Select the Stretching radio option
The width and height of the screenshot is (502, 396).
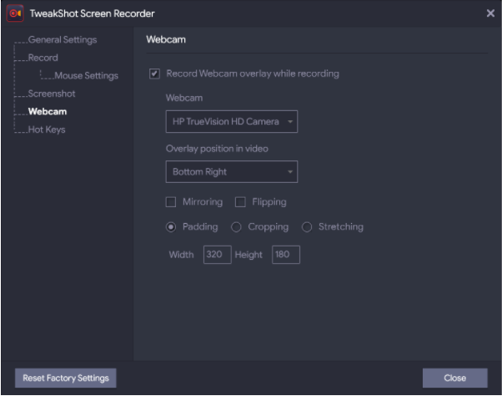(x=307, y=227)
